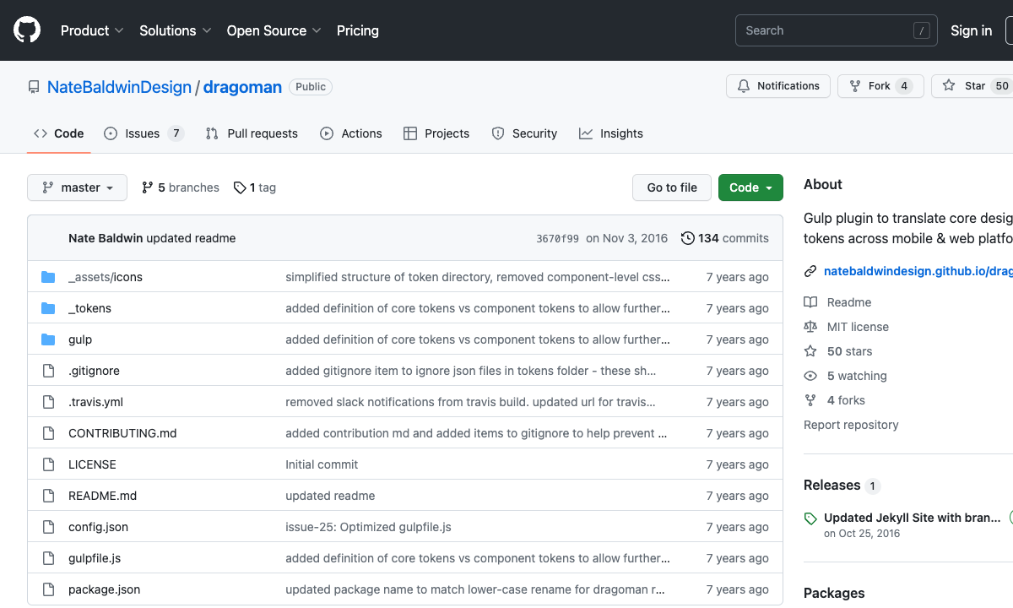Open the Open Source menu

click(x=274, y=30)
